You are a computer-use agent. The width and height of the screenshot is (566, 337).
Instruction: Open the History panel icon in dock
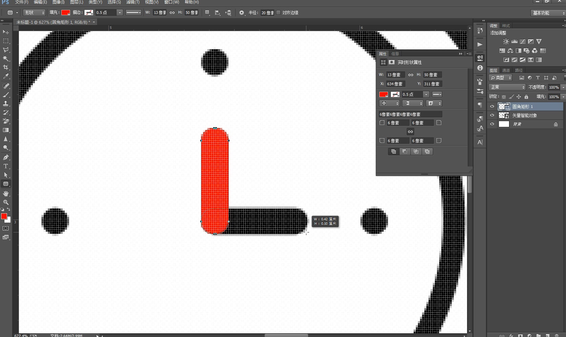[x=480, y=30]
